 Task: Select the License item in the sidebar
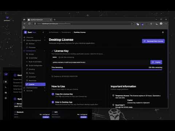35,84
